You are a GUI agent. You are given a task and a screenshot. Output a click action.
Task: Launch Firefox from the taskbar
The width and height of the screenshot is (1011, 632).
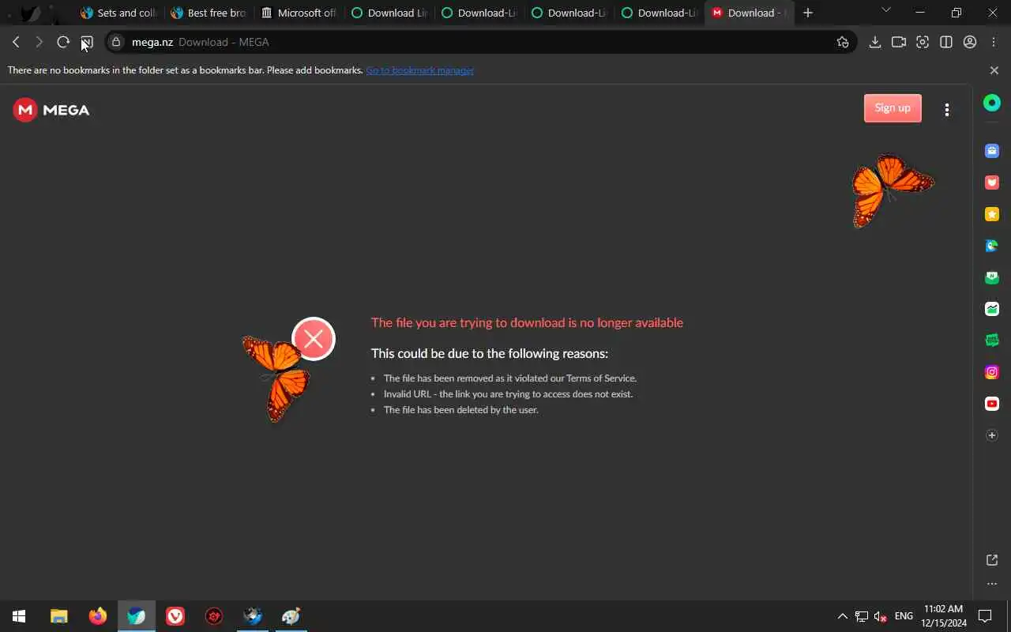(x=98, y=616)
